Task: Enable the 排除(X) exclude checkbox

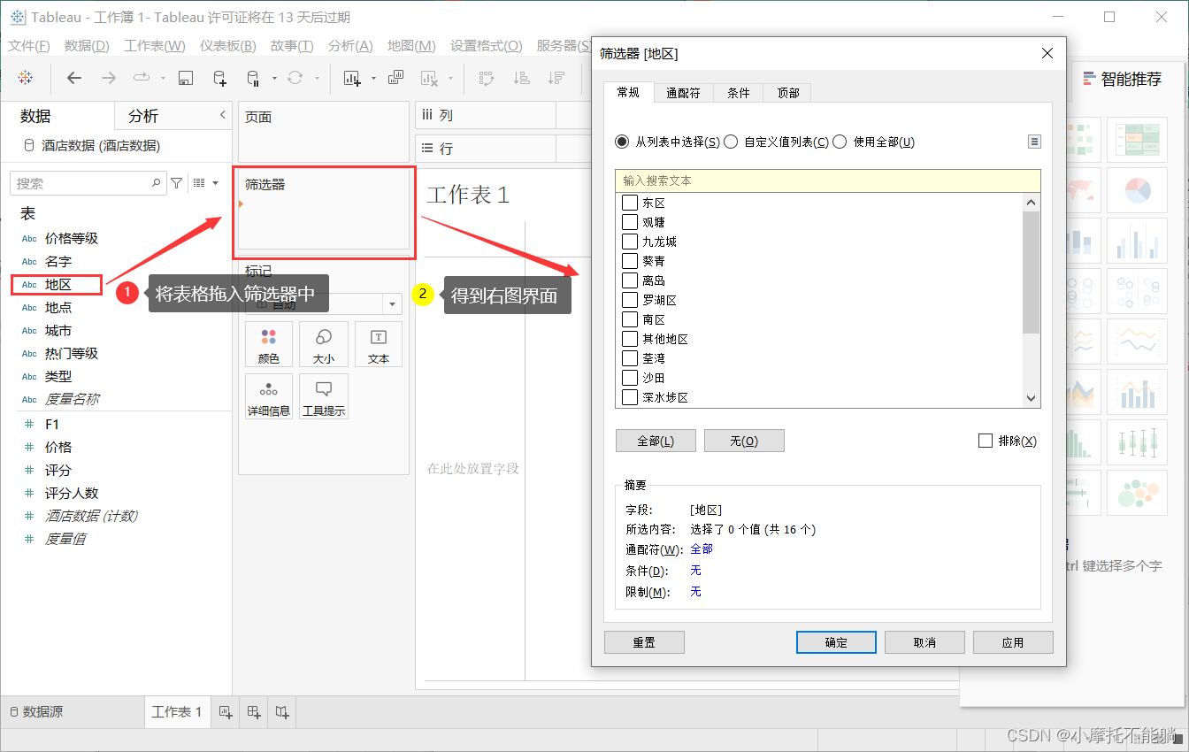Action: tap(986, 441)
